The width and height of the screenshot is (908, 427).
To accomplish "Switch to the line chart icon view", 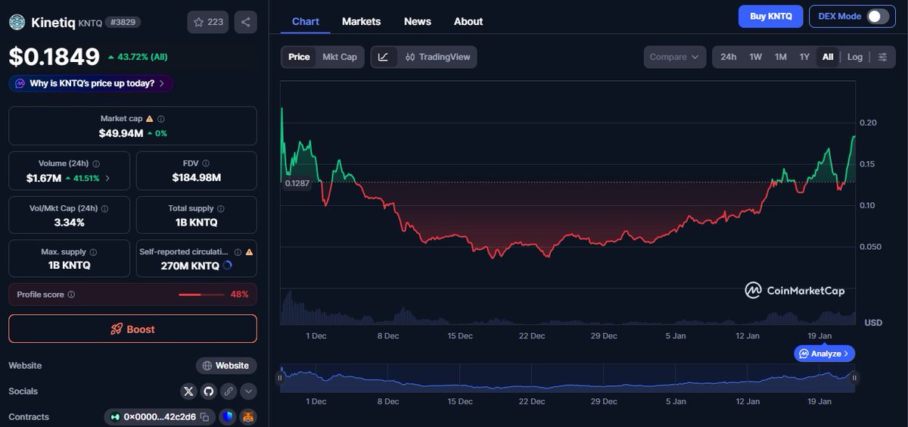I will 384,57.
